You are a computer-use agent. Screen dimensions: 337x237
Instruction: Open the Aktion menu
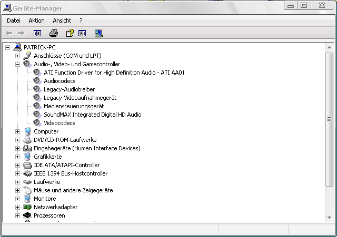[36, 20]
